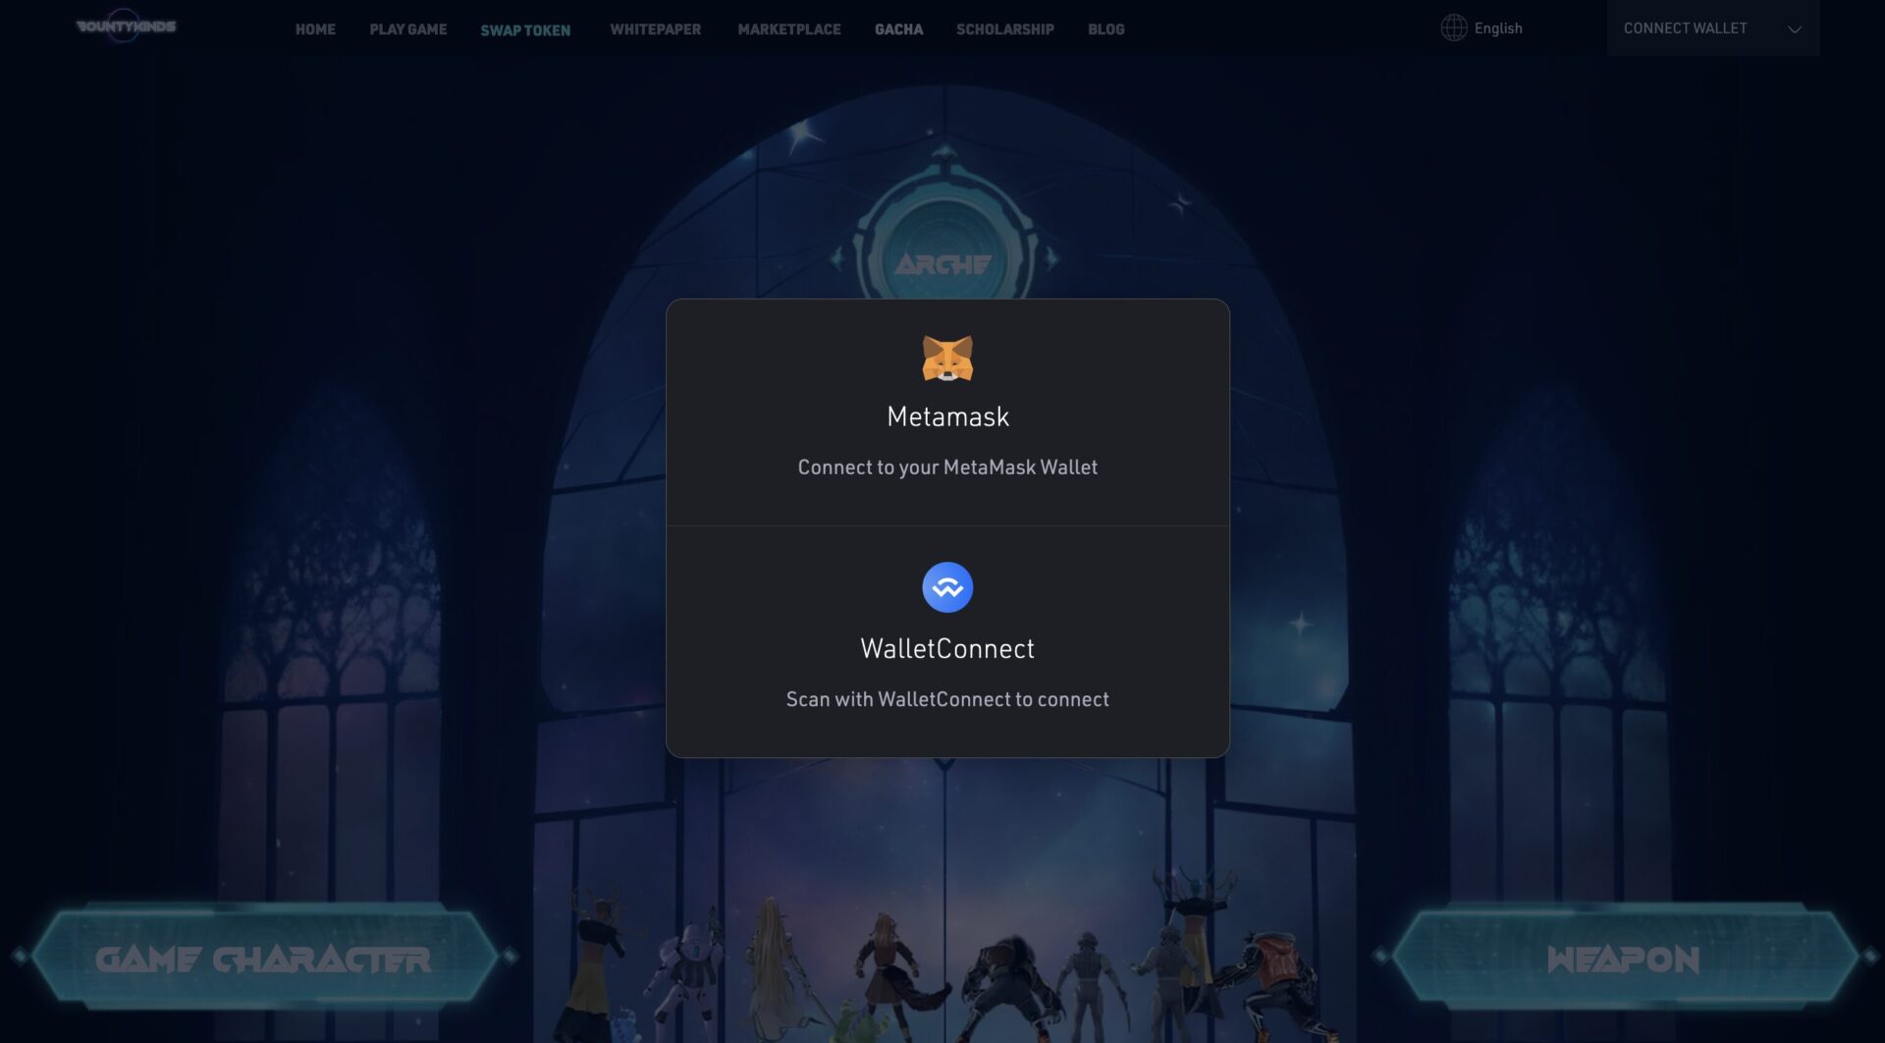Go to the Home menu item
This screenshot has height=1043, width=1885.
click(x=315, y=29)
